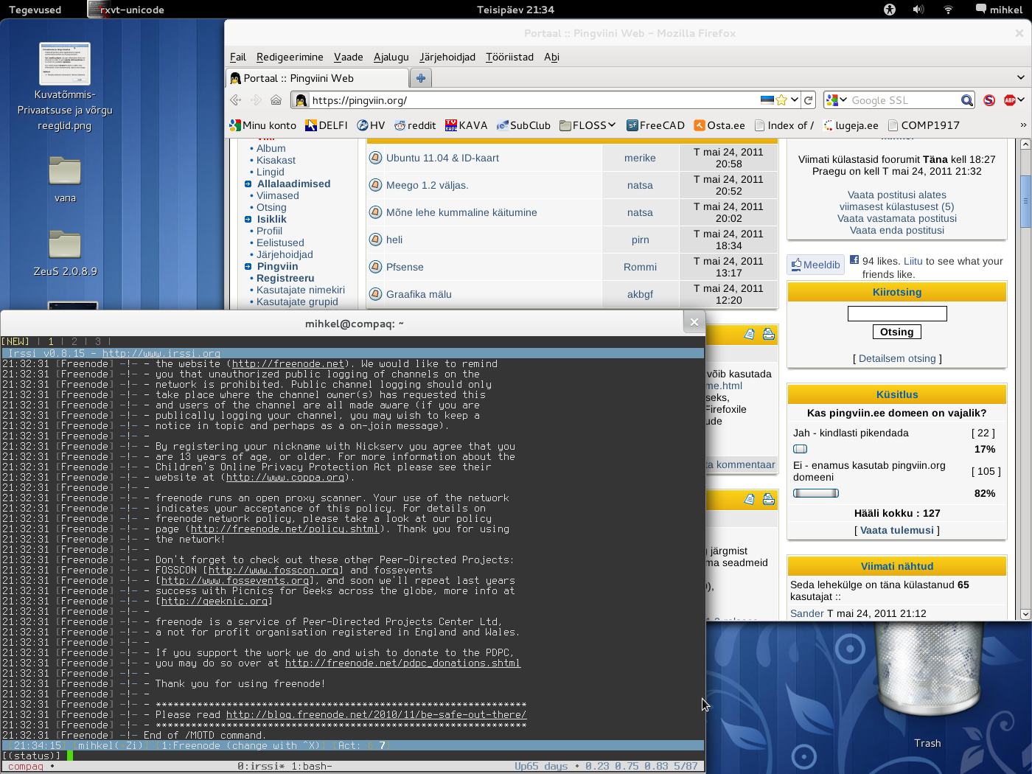Click the 17% poll result bar
This screenshot has width=1032, height=774.
tap(800, 449)
